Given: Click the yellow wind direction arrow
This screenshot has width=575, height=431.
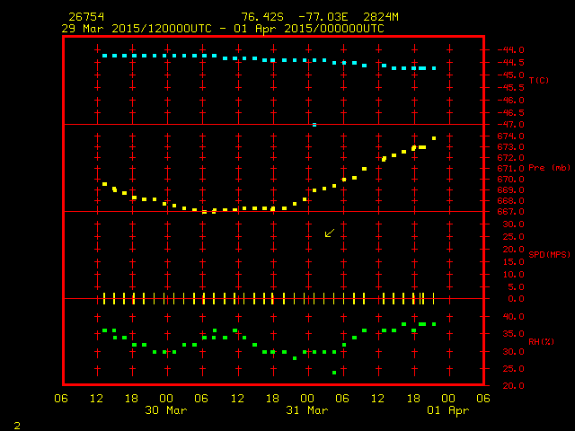Looking at the screenshot, I should (330, 233).
